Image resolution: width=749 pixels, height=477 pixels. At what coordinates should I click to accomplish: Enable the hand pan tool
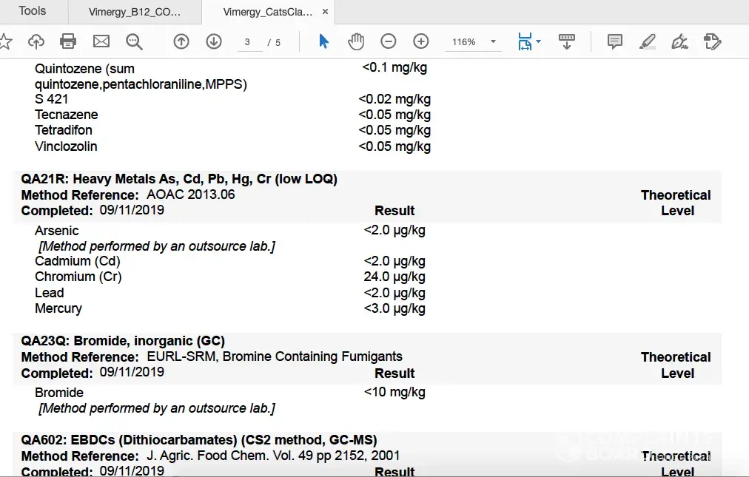click(356, 41)
